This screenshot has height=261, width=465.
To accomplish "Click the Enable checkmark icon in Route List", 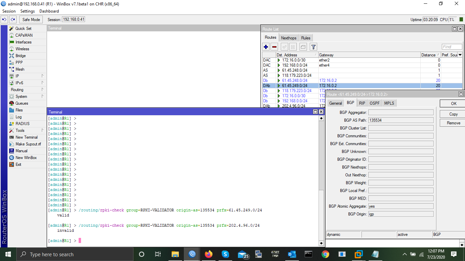I will 285,47.
